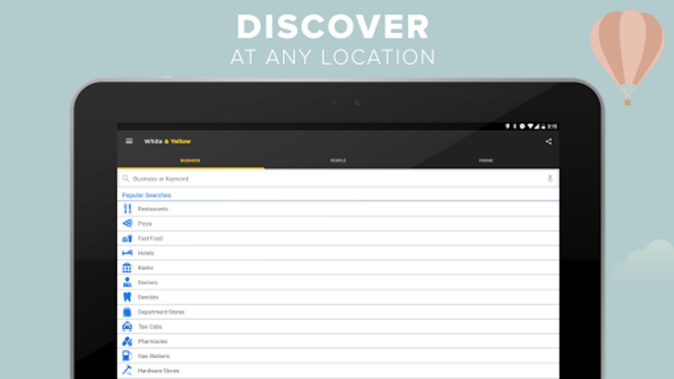The width and height of the screenshot is (674, 379).
Task: Select the Fast Food icon
Action: point(127,238)
